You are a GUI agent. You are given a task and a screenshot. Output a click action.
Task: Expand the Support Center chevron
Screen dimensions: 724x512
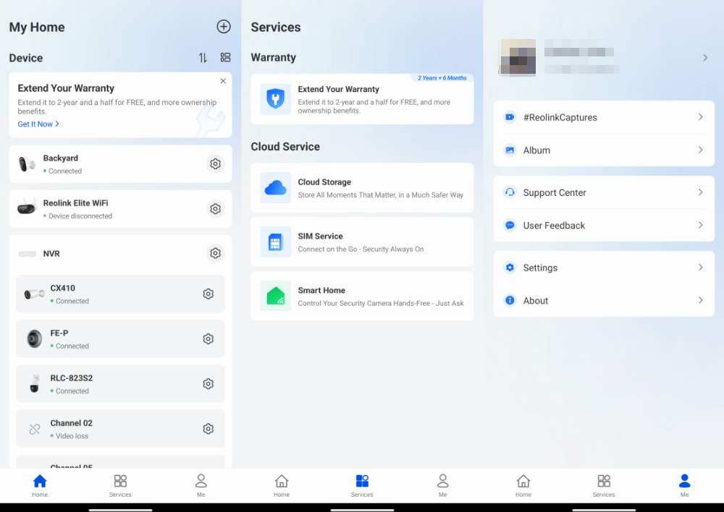point(700,192)
